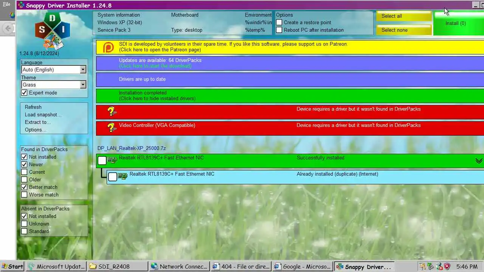Click the System information panel heading
This screenshot has width=484, height=272.
point(119,15)
